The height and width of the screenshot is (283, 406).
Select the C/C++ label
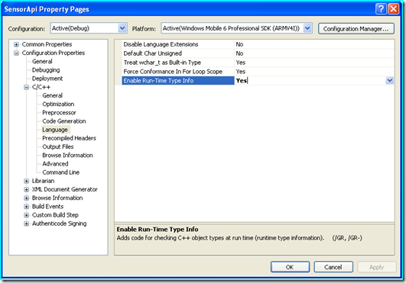pyautogui.click(x=41, y=87)
